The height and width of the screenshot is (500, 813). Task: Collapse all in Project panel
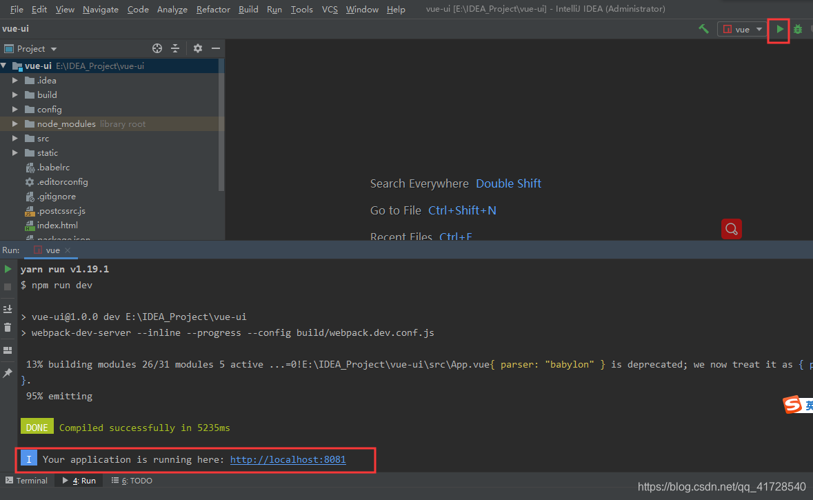(175, 48)
